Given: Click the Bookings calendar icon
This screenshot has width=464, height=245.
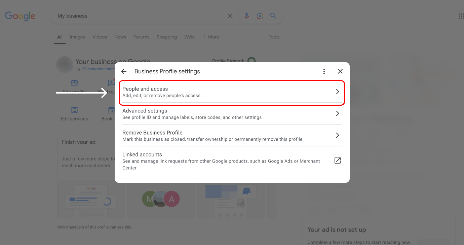Looking at the screenshot, I should [x=111, y=110].
